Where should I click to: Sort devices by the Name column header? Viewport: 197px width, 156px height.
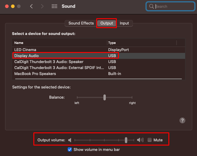60,43
